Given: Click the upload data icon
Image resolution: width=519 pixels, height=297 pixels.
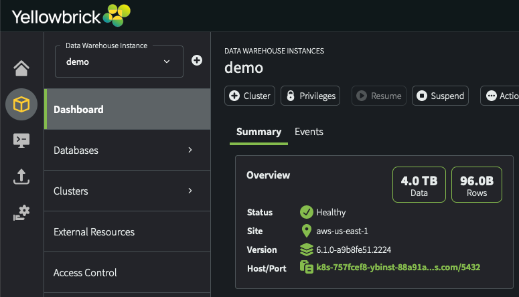Looking at the screenshot, I should 21,177.
